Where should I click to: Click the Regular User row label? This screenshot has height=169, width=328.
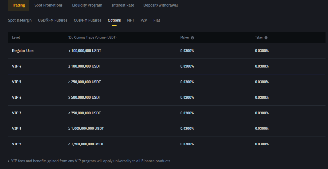[23, 51]
